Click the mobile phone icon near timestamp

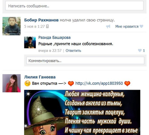click(47, 26)
